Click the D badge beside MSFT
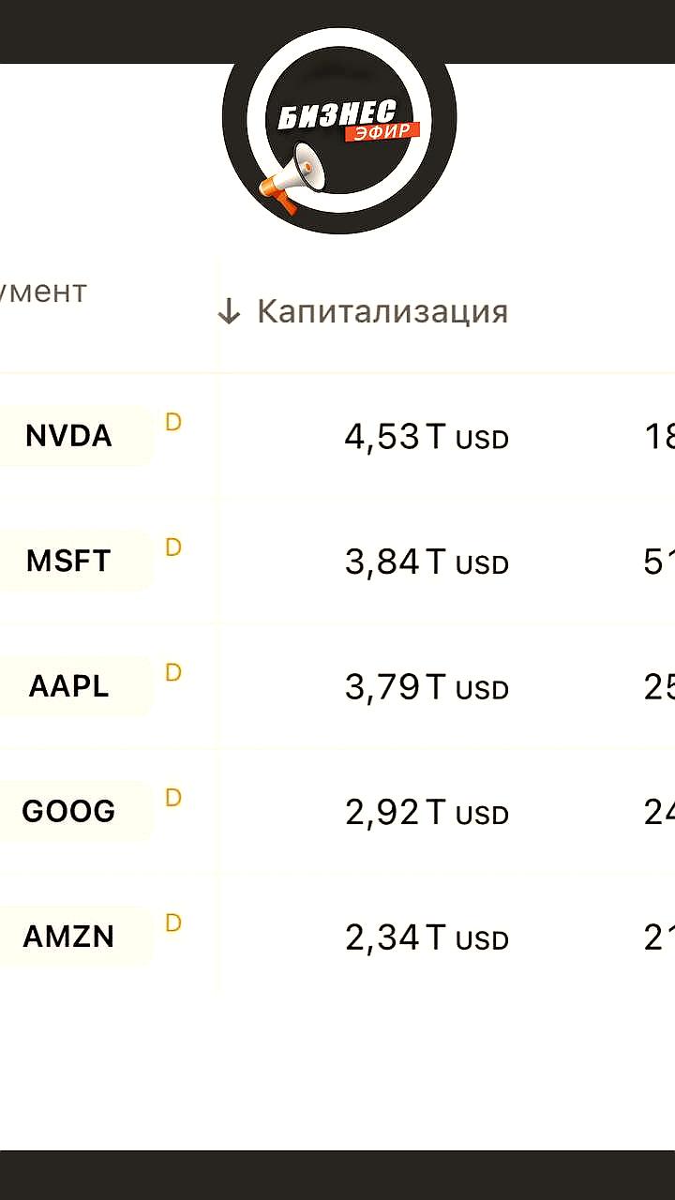The height and width of the screenshot is (1200, 675). coord(173,547)
